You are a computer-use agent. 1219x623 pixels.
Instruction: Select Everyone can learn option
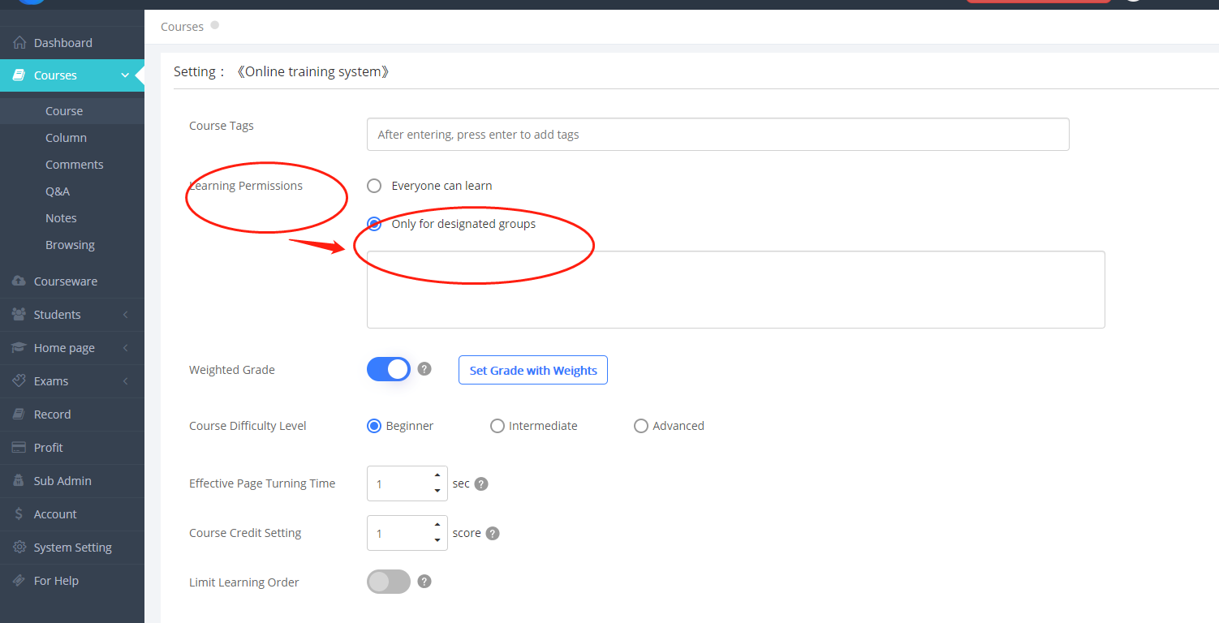(374, 186)
